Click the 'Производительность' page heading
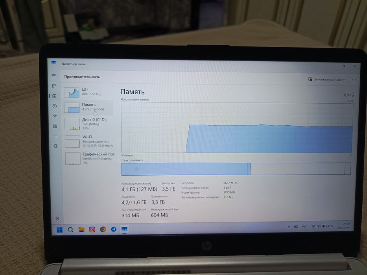The height and width of the screenshot is (275, 367). click(82, 77)
